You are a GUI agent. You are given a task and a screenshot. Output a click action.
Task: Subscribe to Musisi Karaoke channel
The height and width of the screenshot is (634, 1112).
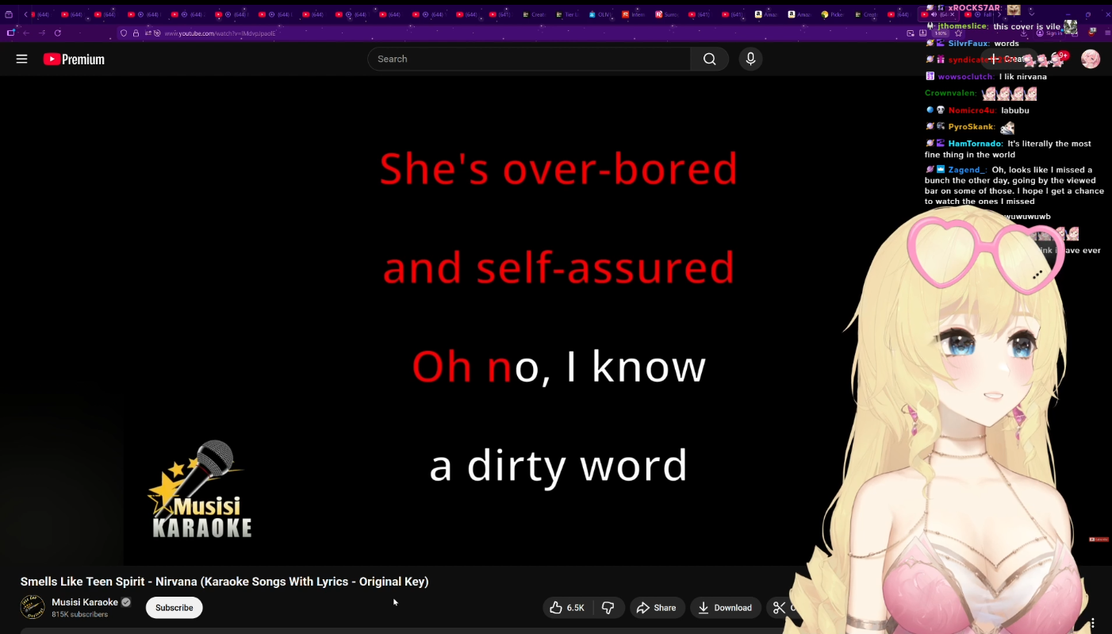(x=174, y=608)
